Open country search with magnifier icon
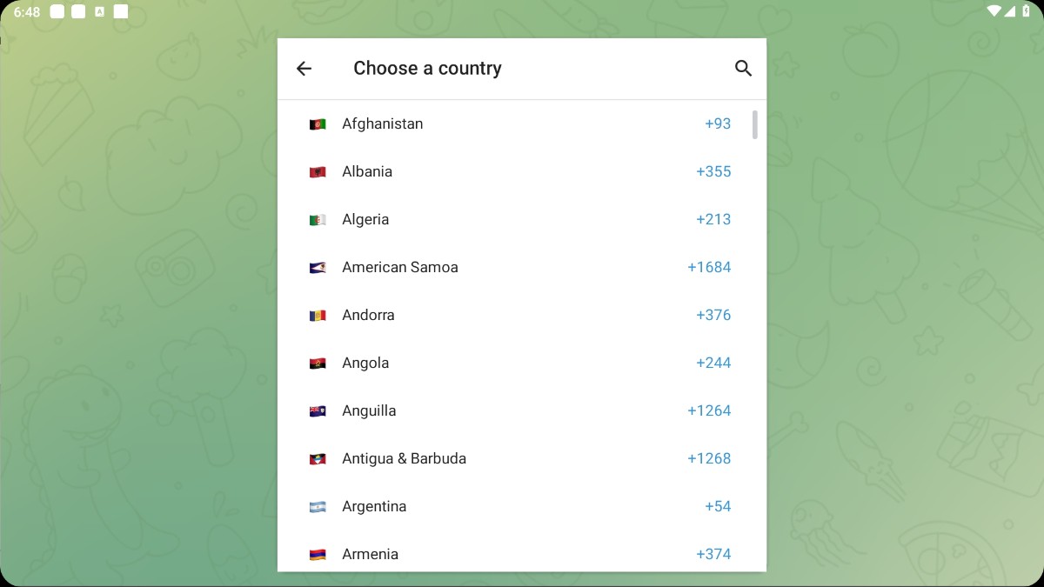This screenshot has width=1044, height=587. point(743,69)
